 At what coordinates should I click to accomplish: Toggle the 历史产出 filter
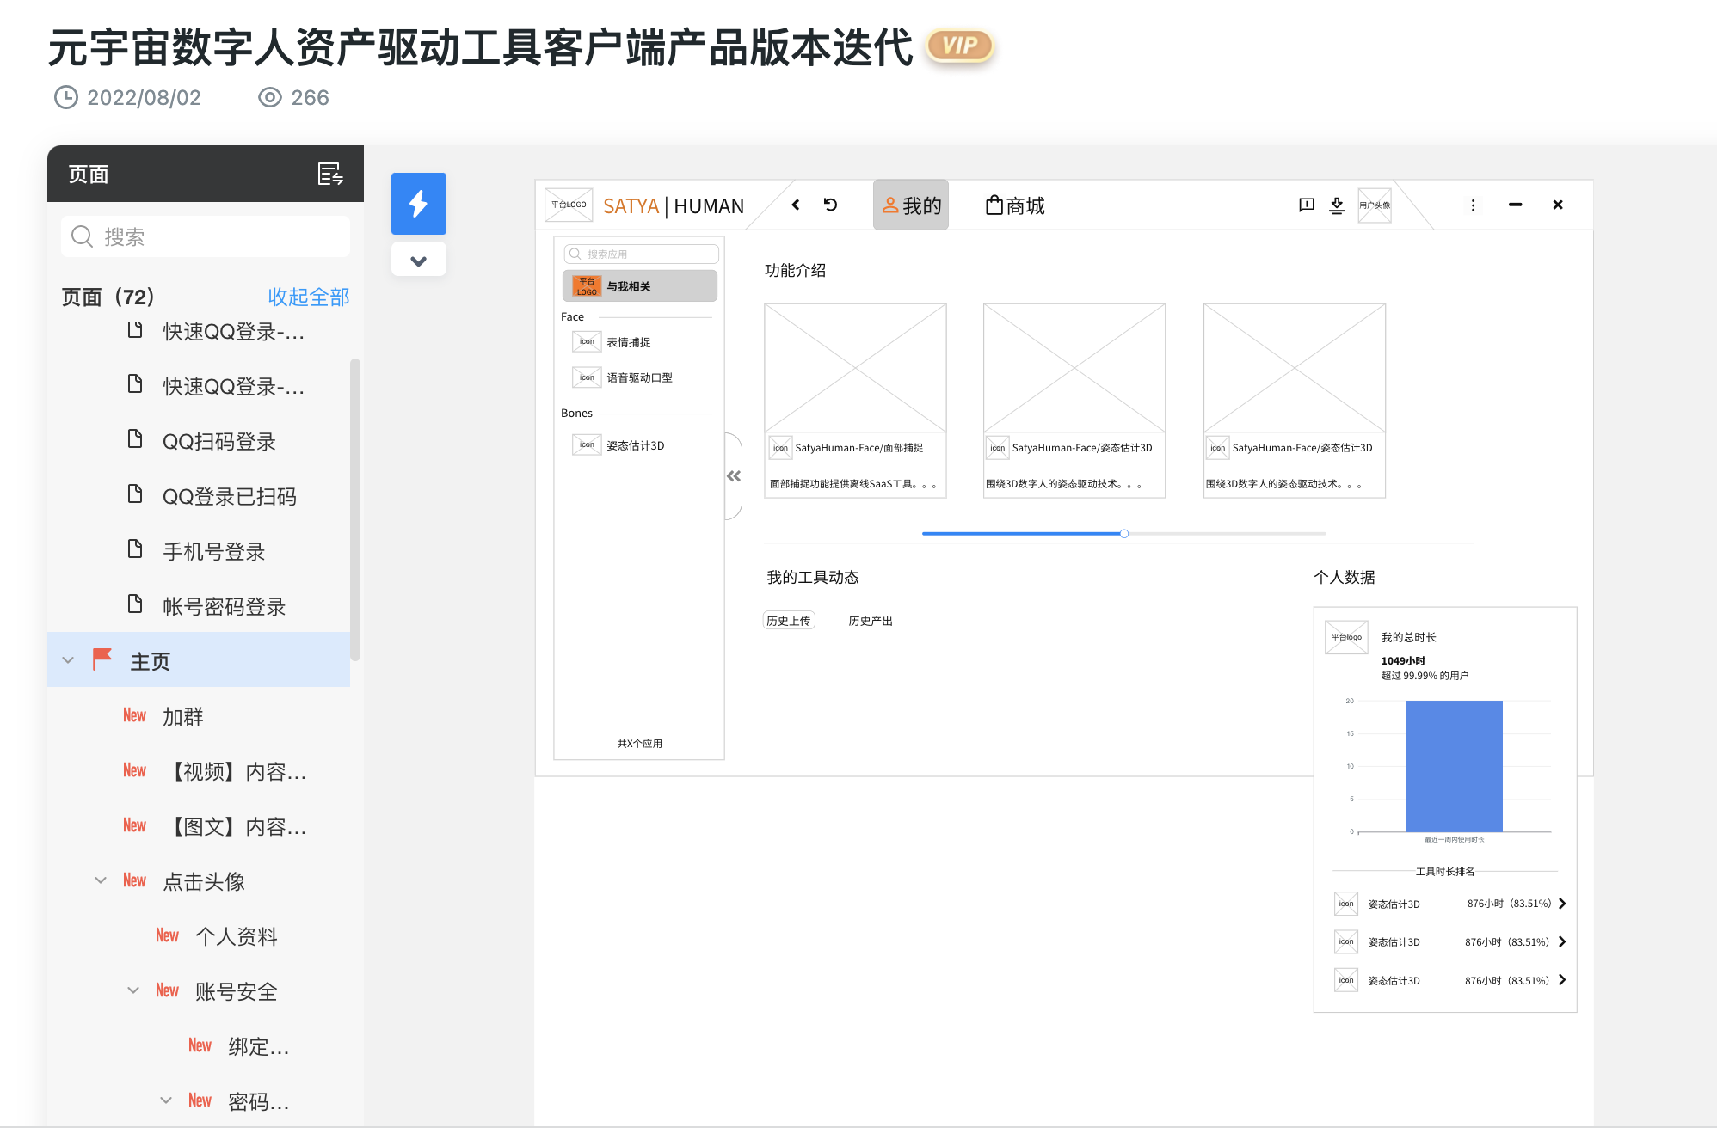[871, 621]
